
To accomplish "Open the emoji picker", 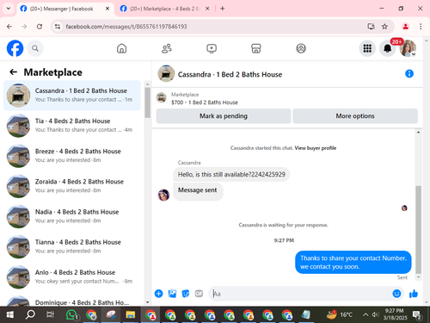I will click(x=396, y=294).
